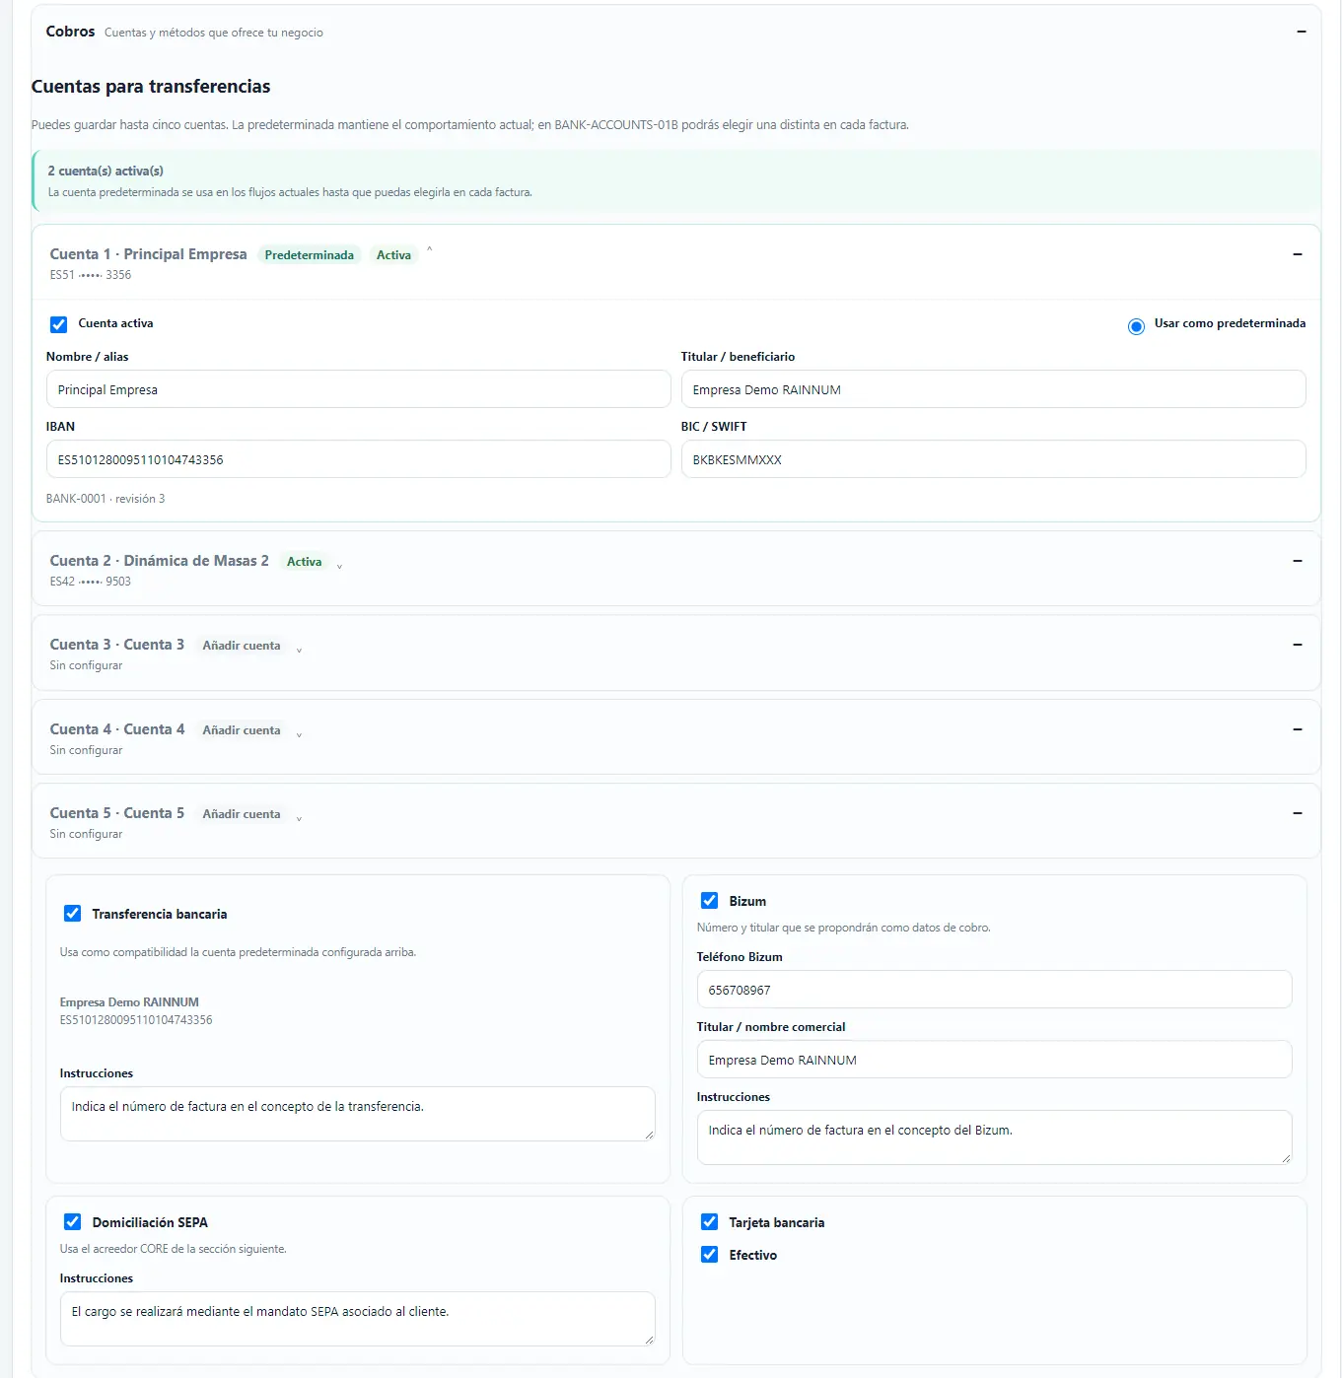This screenshot has height=1378, width=1342.
Task: Click chevron beside Añadir cuenta on Cuenta 3
Action: 299,651
